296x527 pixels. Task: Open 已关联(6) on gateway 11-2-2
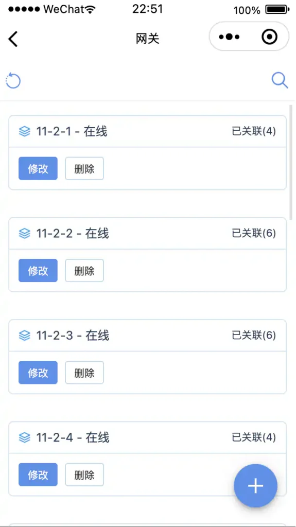click(254, 233)
